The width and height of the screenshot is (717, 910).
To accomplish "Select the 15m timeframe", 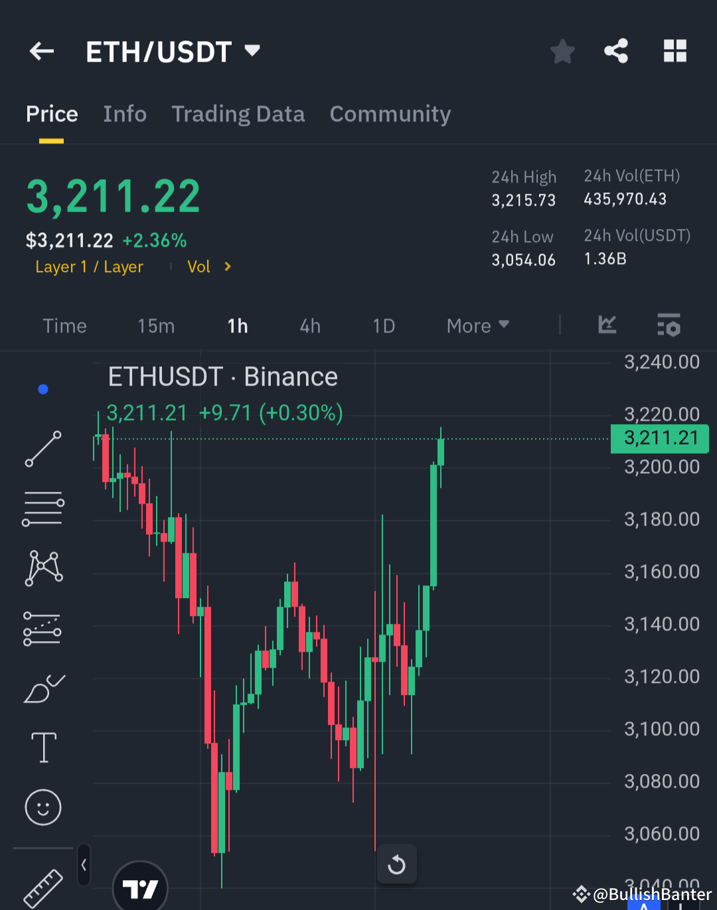I will click(156, 325).
